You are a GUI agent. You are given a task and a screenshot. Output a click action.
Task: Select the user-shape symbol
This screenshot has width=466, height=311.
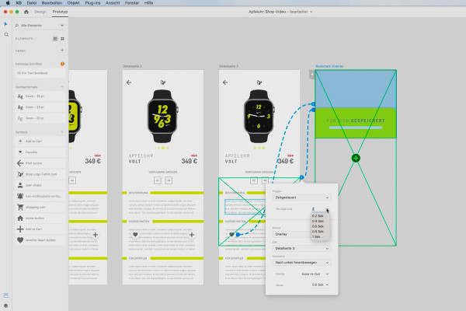click(40, 185)
